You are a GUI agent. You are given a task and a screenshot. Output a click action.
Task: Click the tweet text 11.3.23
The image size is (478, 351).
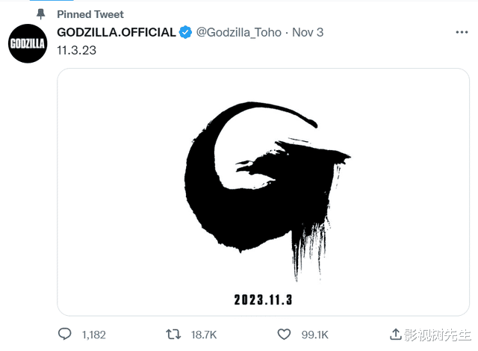(75, 51)
